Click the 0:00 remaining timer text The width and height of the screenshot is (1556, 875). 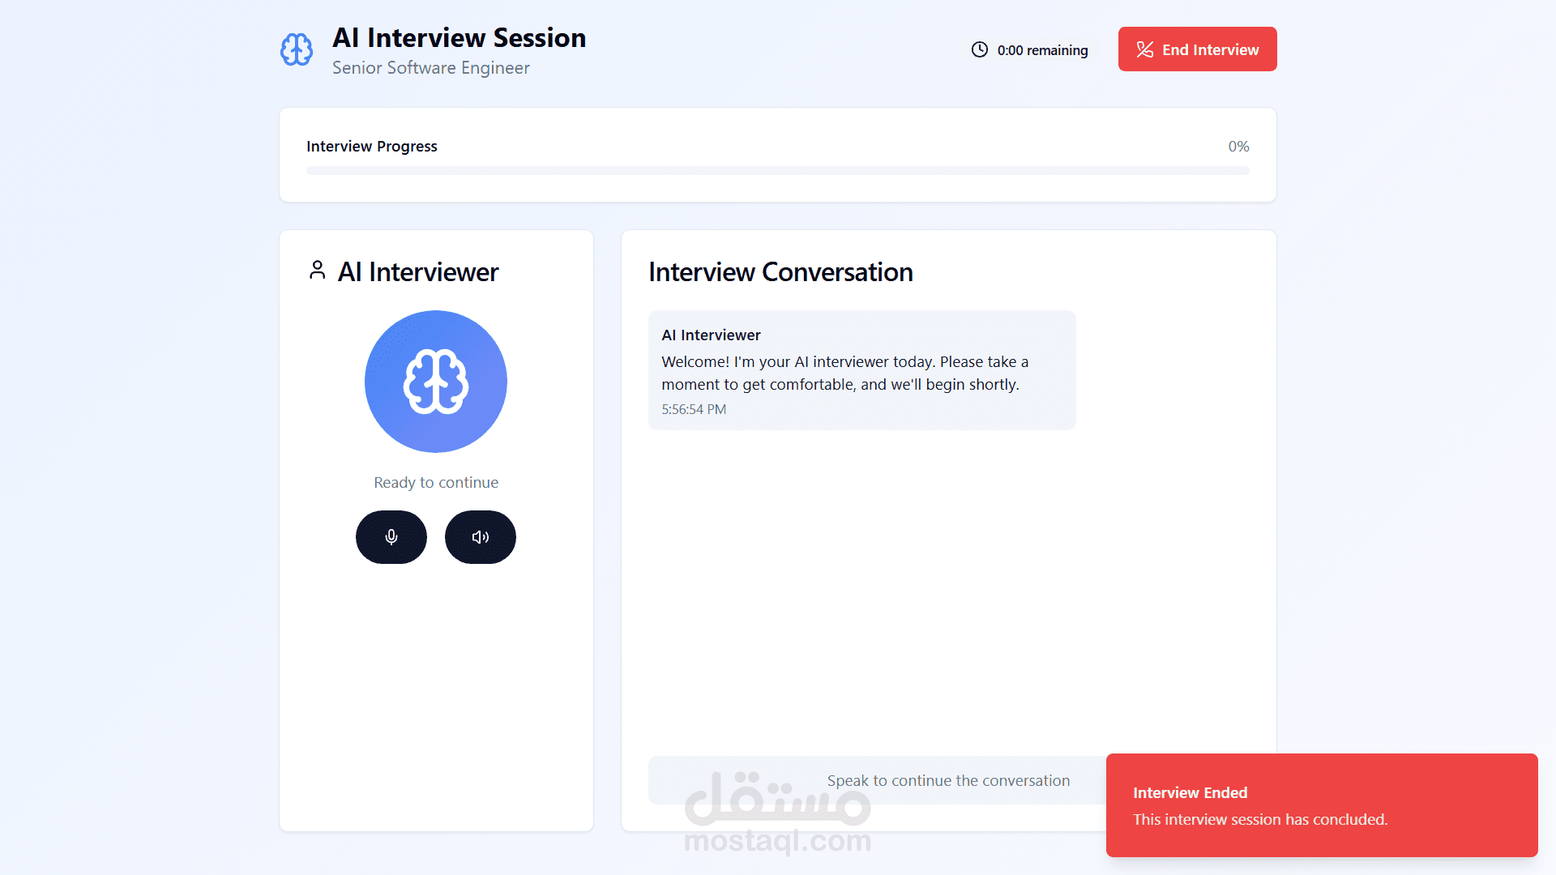(1042, 50)
